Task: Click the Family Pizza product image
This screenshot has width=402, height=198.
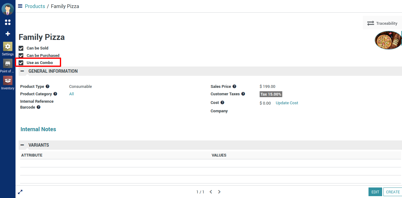Action: [388, 40]
